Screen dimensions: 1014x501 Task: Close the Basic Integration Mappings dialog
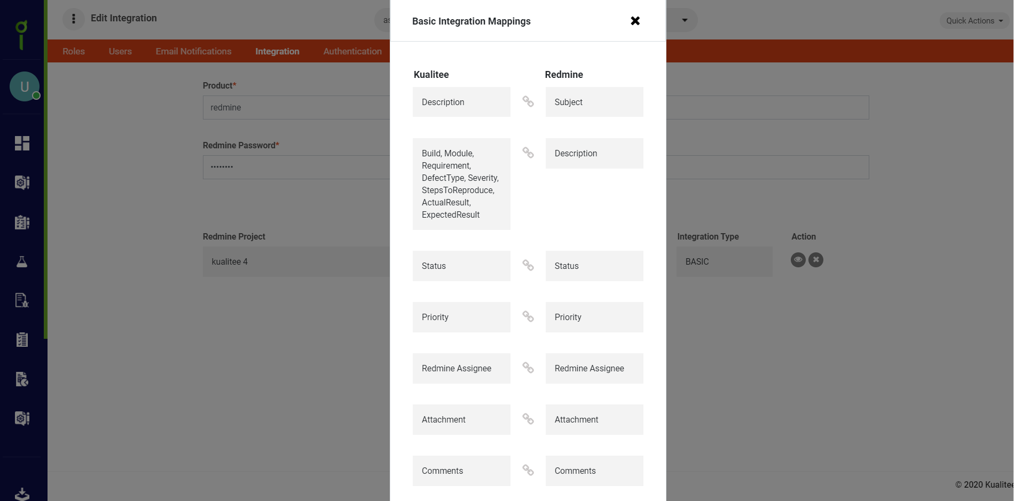(635, 21)
